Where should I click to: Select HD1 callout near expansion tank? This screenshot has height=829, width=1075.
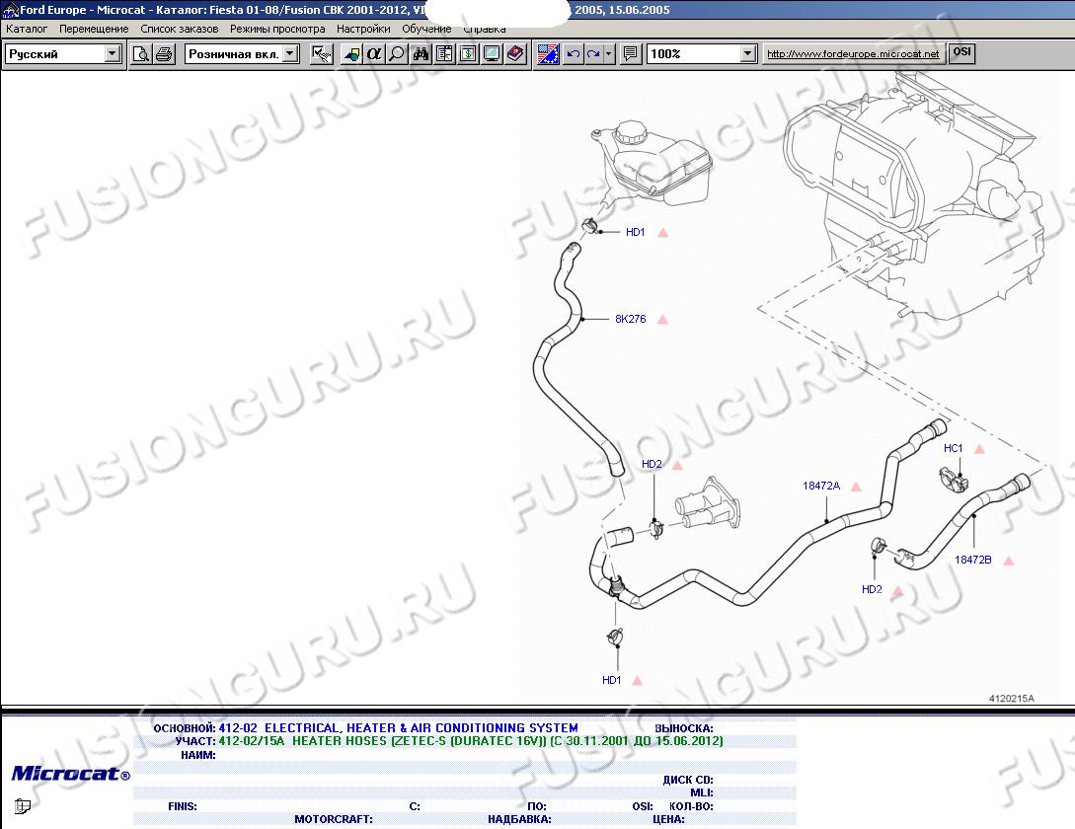pyautogui.click(x=636, y=233)
